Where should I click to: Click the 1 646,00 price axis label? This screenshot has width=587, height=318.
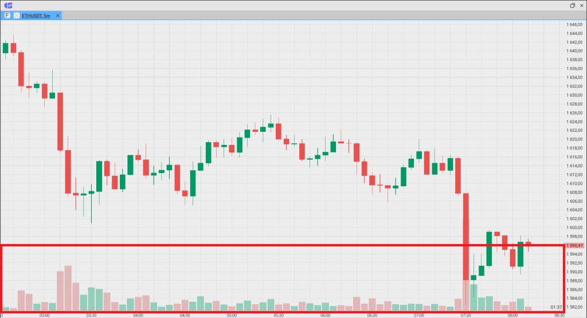pos(574,25)
